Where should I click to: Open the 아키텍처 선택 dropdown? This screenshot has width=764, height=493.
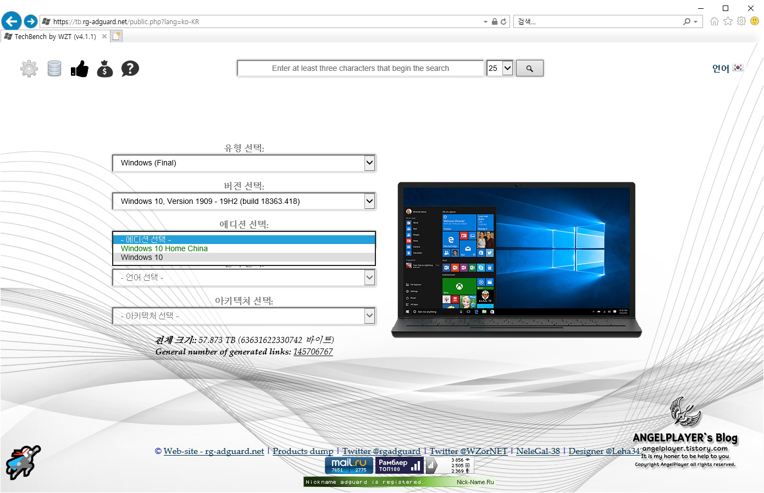coord(244,316)
